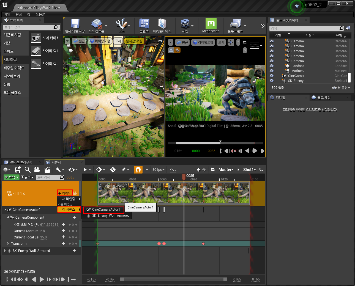This screenshot has height=286, width=355.
Task: Choose CineCameraActor1 from the submenu
Action: pyautogui.click(x=103, y=210)
